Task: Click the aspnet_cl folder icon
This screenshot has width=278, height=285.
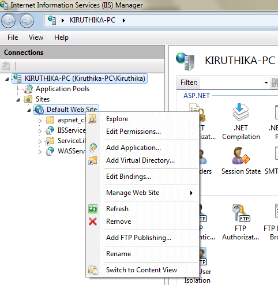Action: 50,120
